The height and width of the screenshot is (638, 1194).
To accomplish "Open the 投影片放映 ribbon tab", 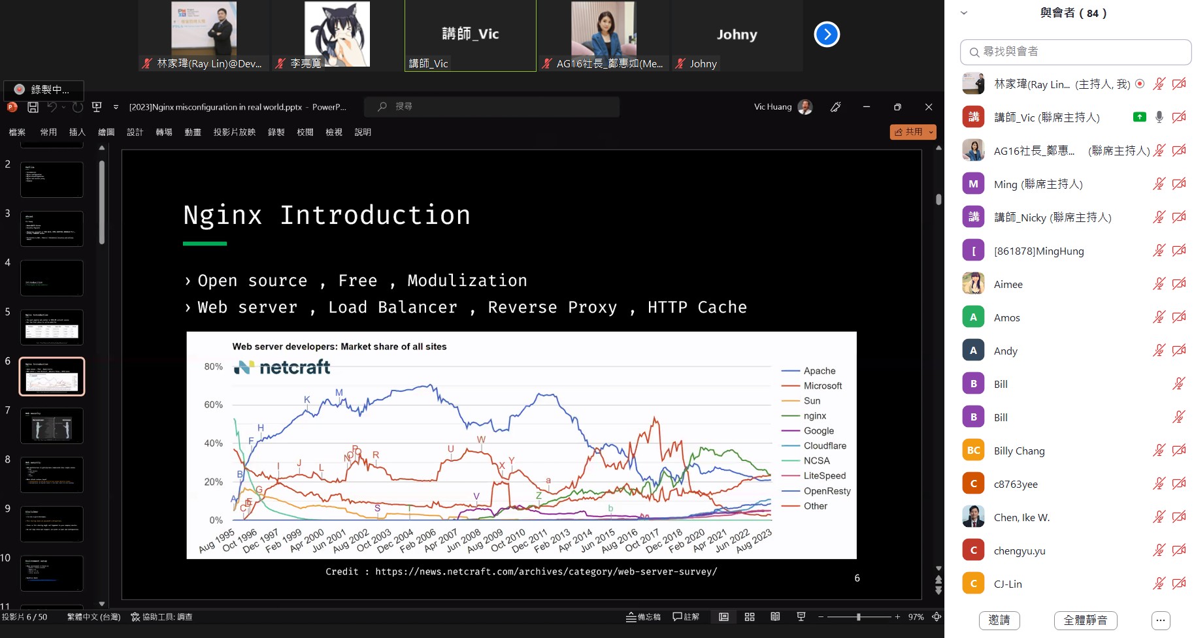I will point(234,133).
